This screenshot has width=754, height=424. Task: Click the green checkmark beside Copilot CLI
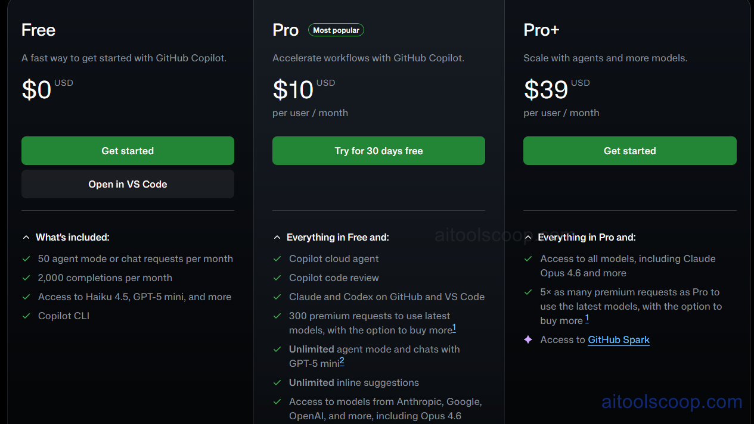click(26, 316)
